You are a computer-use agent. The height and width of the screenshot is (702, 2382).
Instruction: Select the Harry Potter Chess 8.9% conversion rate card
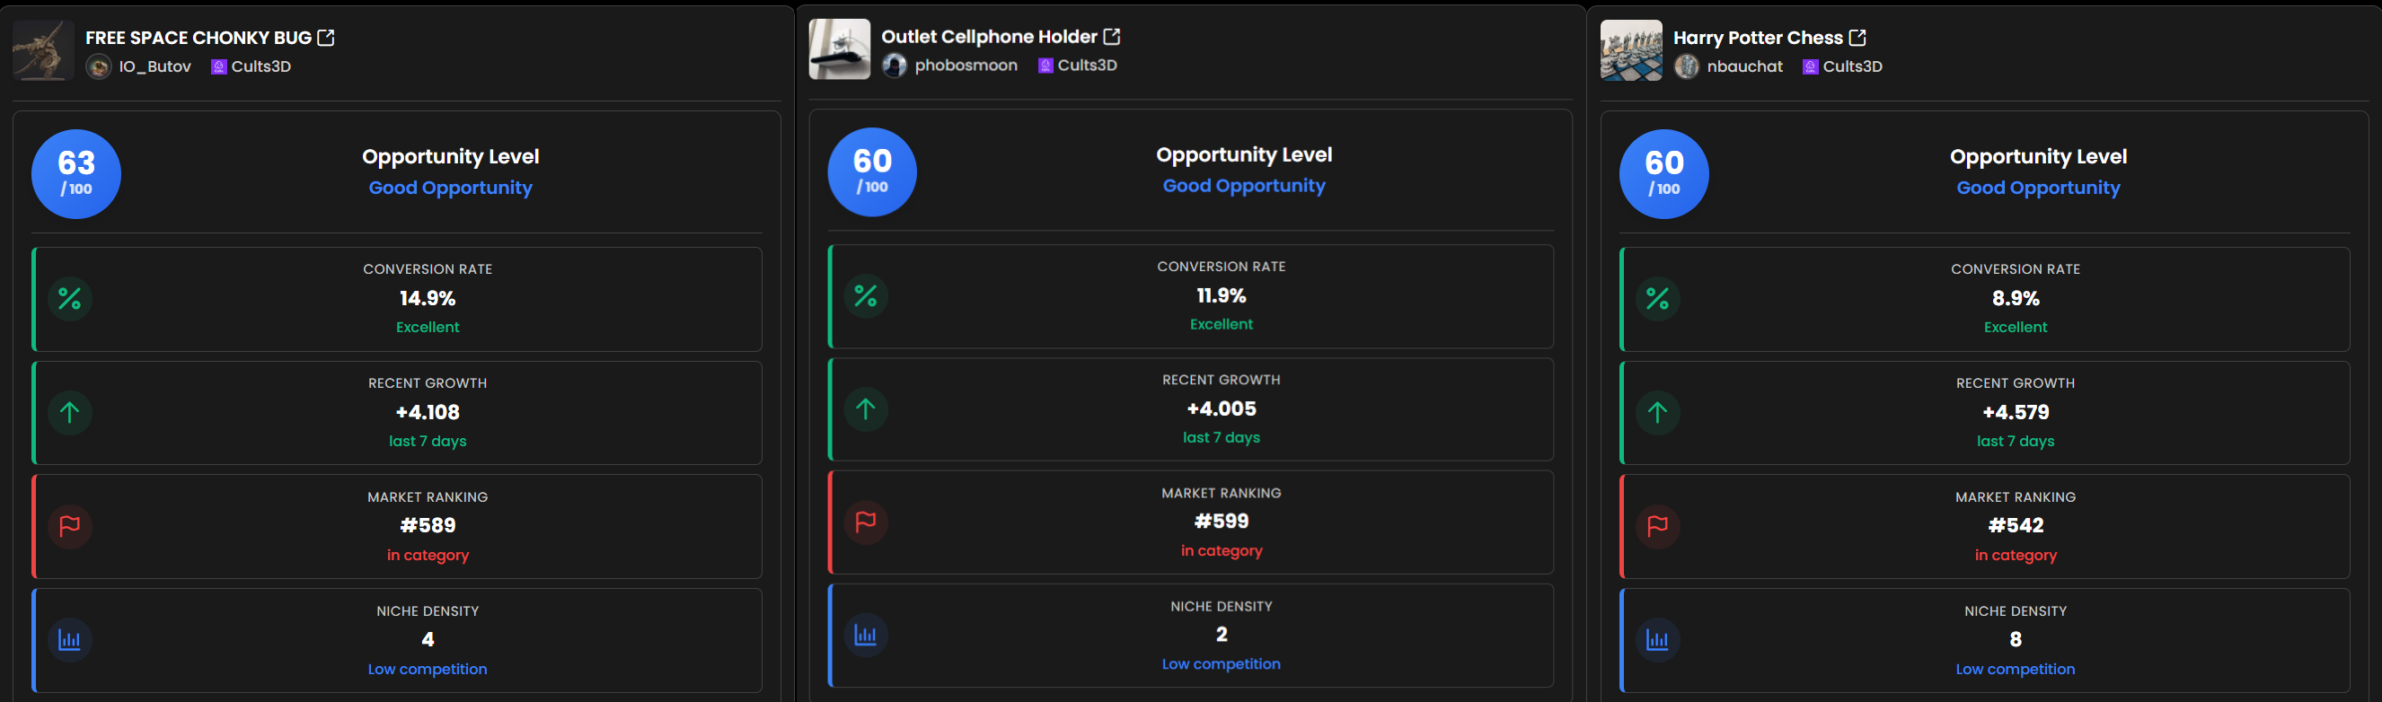(1984, 299)
